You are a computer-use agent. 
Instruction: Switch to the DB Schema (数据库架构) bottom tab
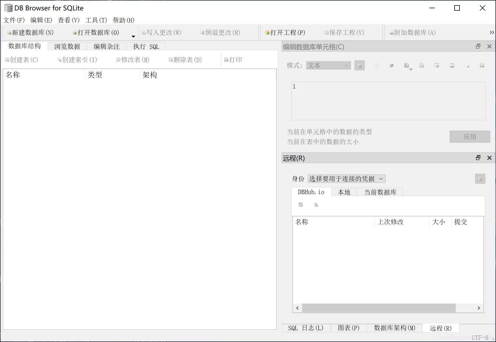[395, 328]
